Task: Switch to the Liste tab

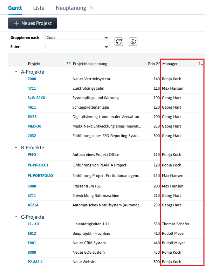Action: (39, 8)
